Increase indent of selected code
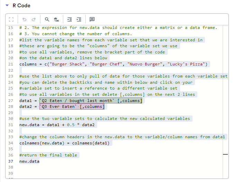The height and width of the screenshot is (182, 233). coord(79,19)
